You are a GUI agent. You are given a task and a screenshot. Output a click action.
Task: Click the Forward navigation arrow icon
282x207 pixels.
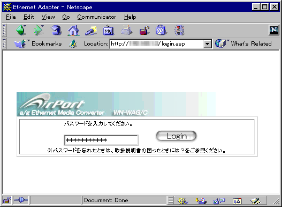pyautogui.click(x=39, y=30)
